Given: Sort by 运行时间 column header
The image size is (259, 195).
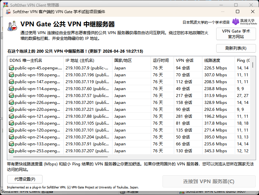Looking at the screenshot, I should click(162, 61).
